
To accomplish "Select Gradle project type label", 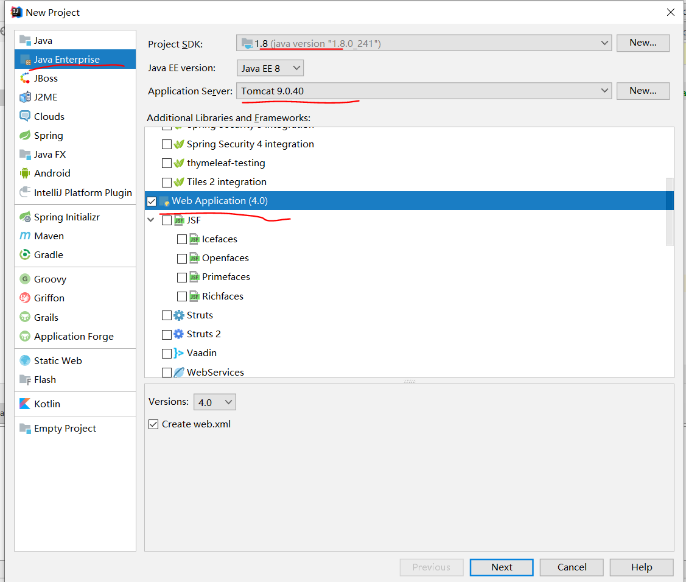I will coord(49,254).
